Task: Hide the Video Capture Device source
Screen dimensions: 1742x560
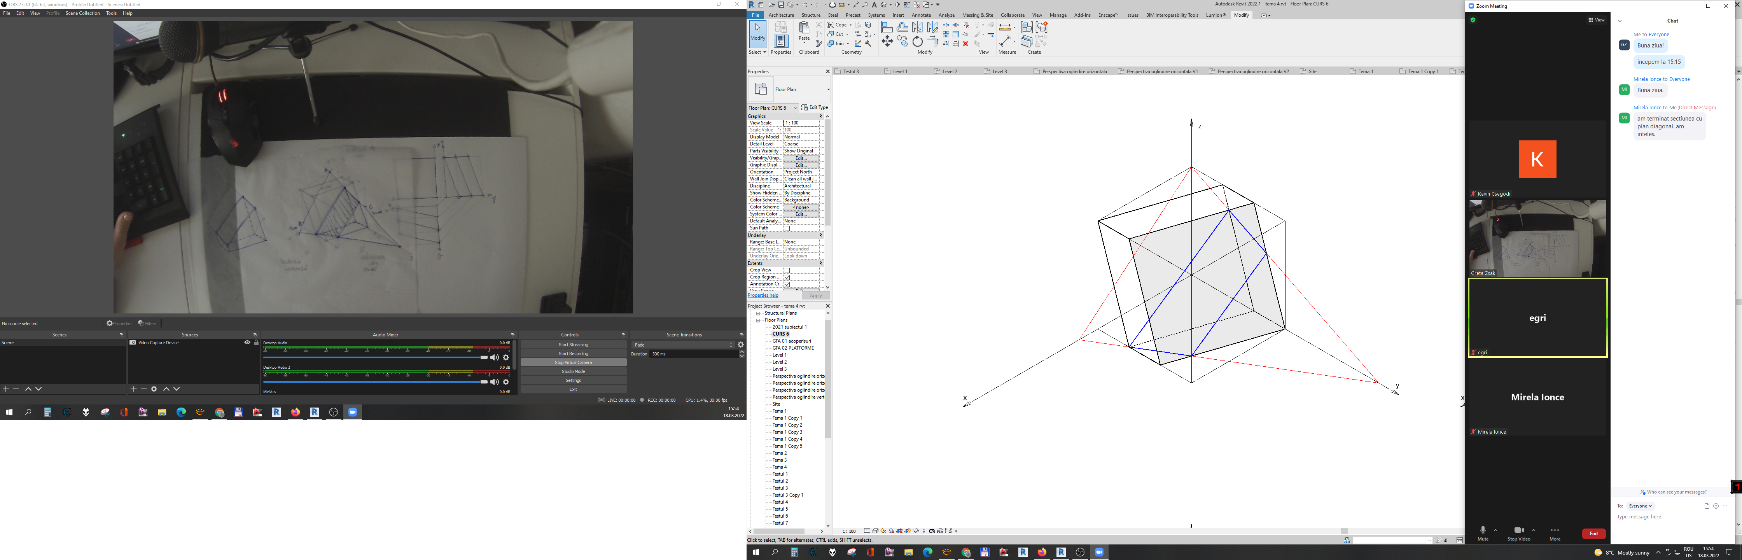Action: pyautogui.click(x=247, y=343)
